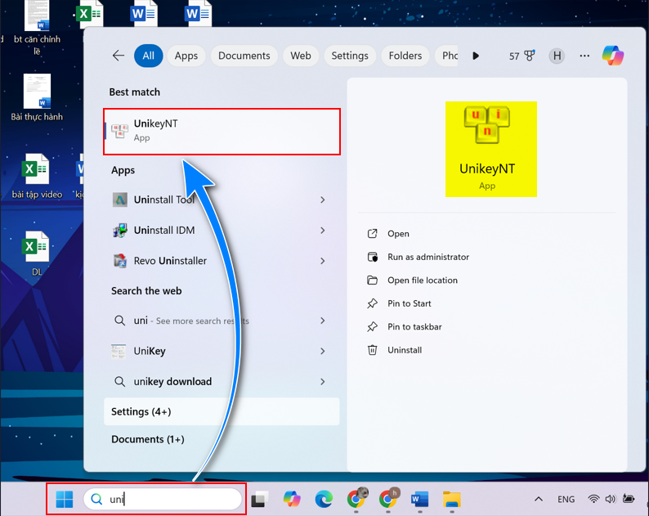
Task: Expand Uninstall IDM result chevron
Action: coord(323,231)
